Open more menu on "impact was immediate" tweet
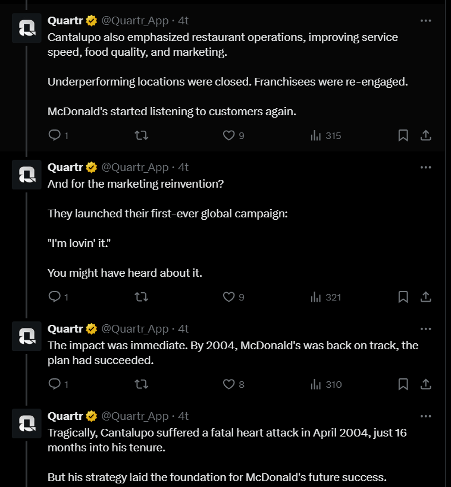 pos(426,329)
